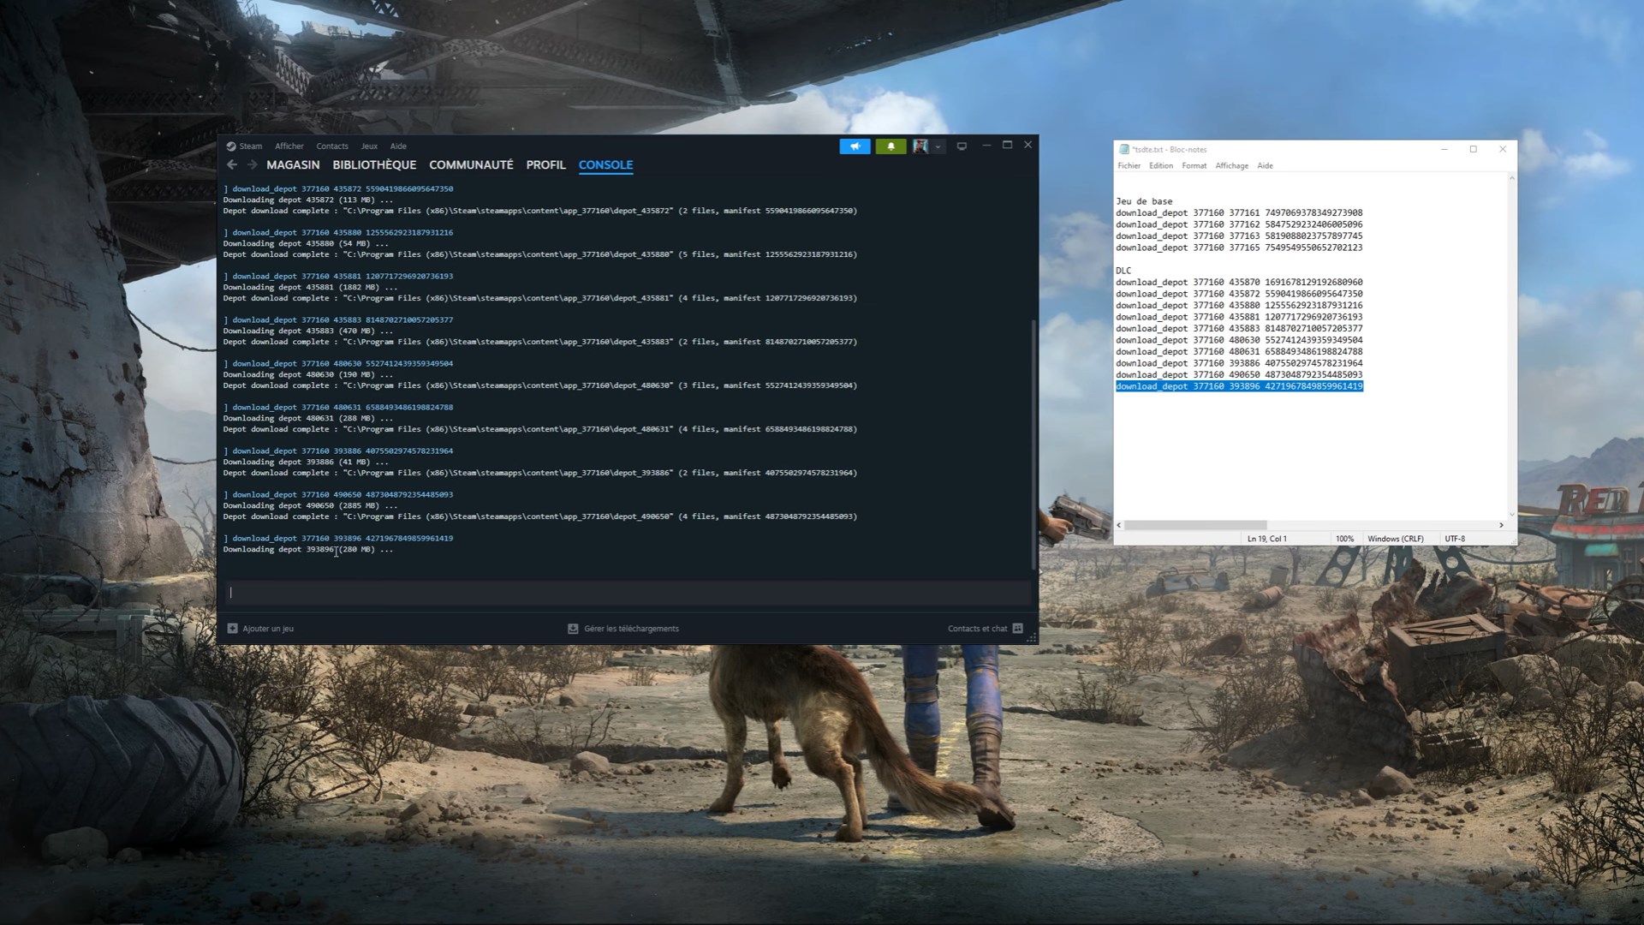The image size is (1644, 925).
Task: View notifications with the bell icon
Action: (x=892, y=146)
